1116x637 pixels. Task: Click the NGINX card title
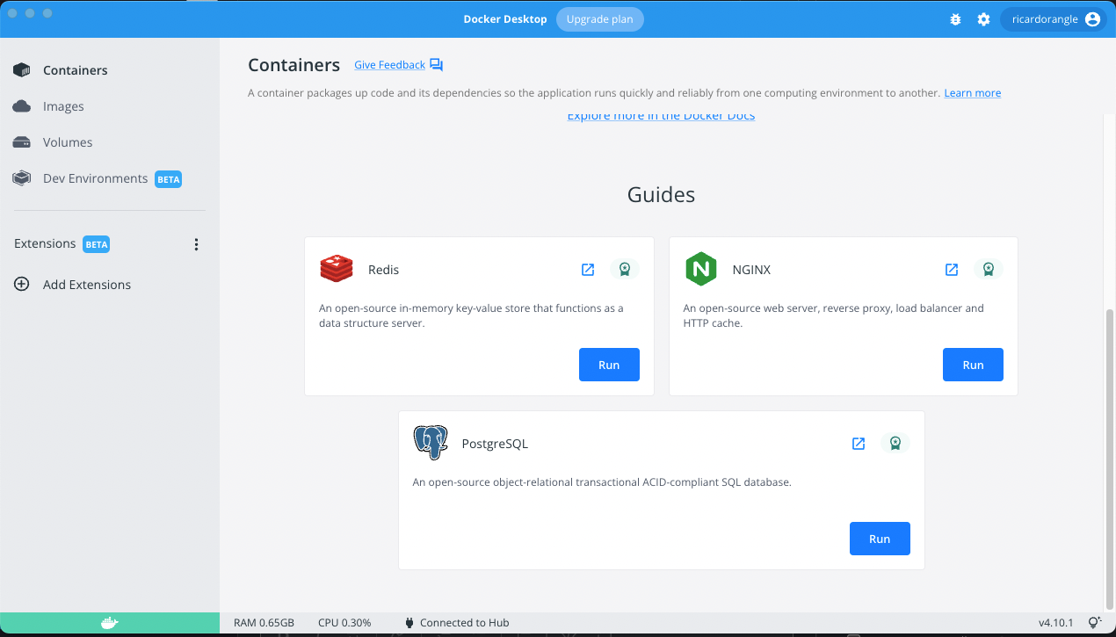click(x=751, y=270)
